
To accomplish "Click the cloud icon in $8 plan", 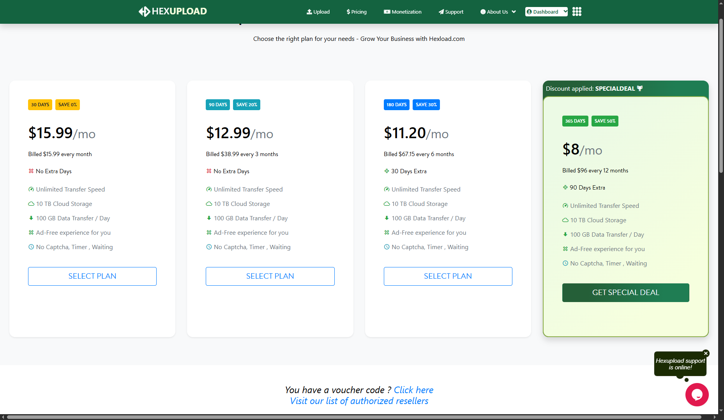I will (x=565, y=220).
